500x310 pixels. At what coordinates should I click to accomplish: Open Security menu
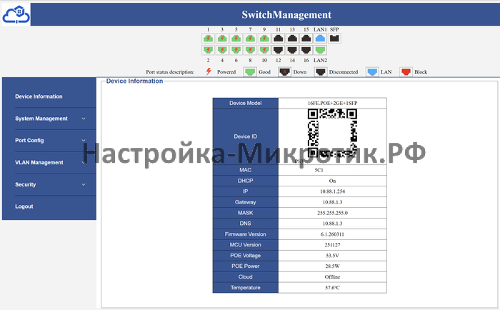pos(25,185)
